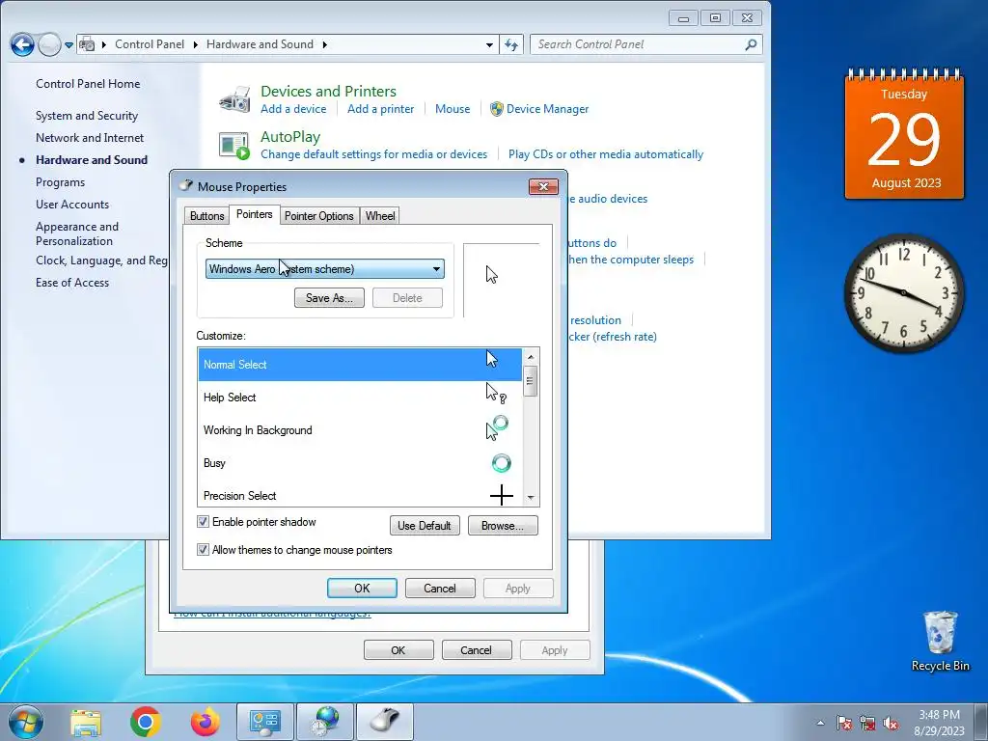This screenshot has height=741, width=988.
Task: Click the Mouse Properties title bar icon
Action: pos(186,186)
